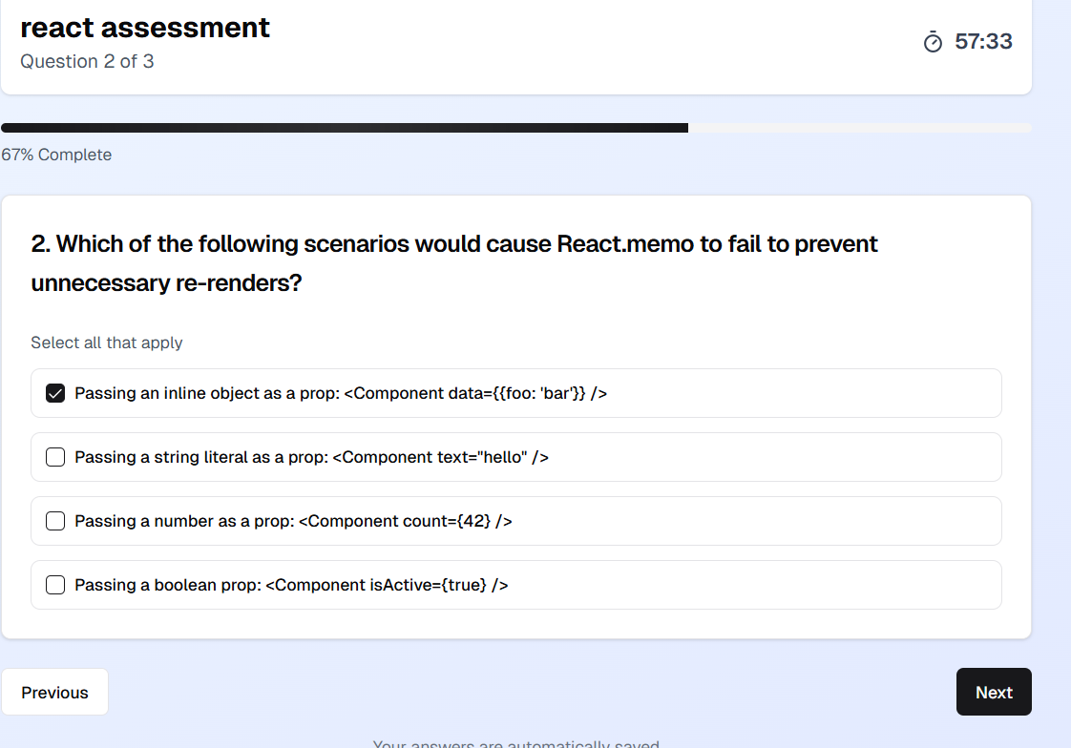Click the "Select all that apply" hint
This screenshot has height=748, width=1071.
pyautogui.click(x=107, y=343)
